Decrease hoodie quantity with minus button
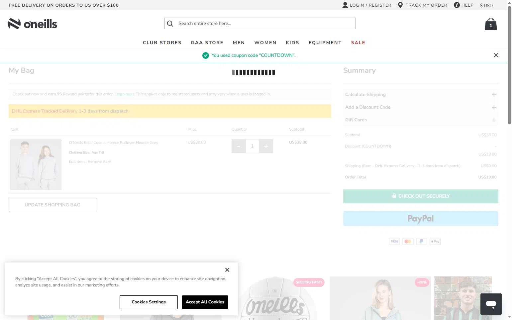512x320 pixels. pos(239,146)
